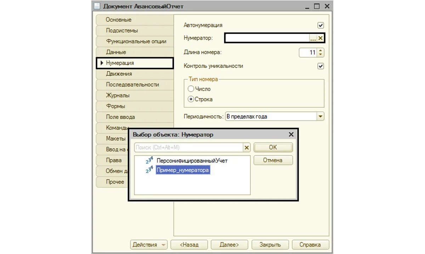The width and height of the screenshot is (425, 254).
Task: Select the Число radio button
Action: (191, 89)
